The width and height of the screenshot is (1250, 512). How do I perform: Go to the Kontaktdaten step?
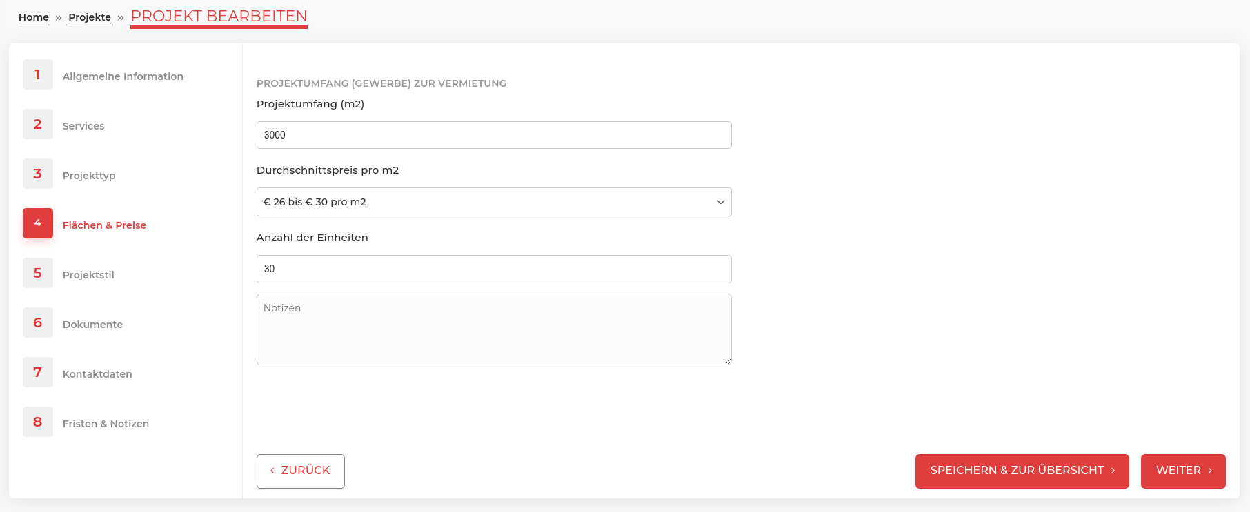pyautogui.click(x=97, y=374)
